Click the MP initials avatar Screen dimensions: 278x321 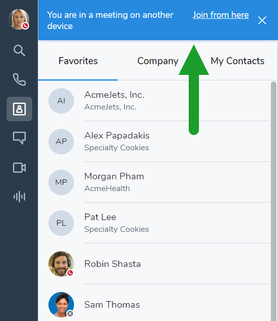61,182
